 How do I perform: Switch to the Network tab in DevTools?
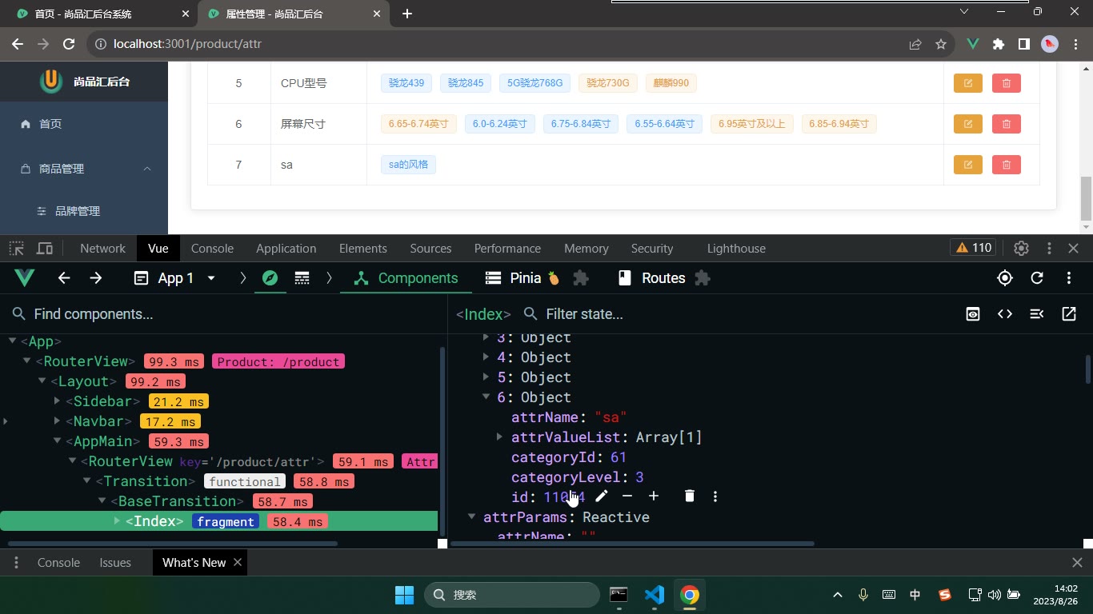[x=102, y=249]
